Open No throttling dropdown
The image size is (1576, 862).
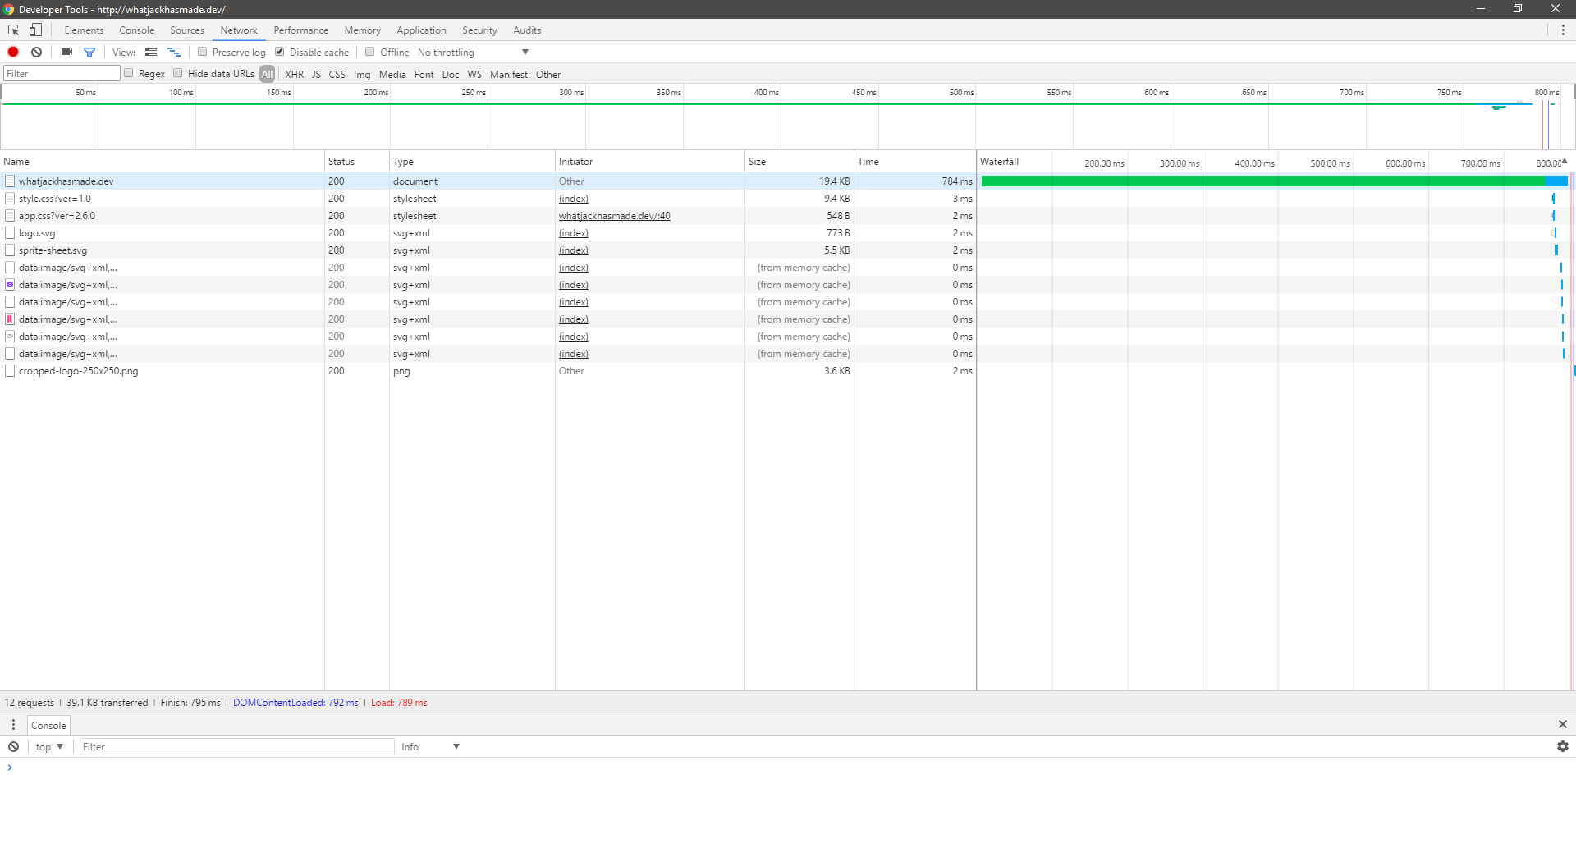[473, 52]
